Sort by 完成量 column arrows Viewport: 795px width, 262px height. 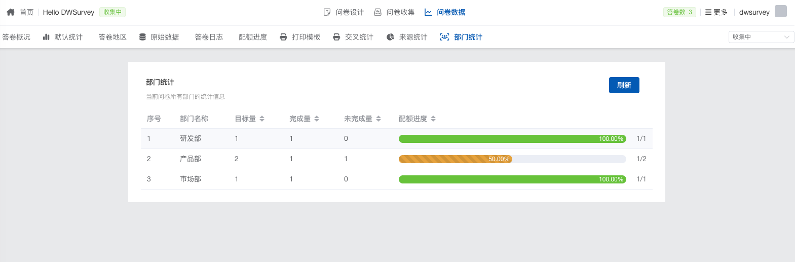point(317,119)
